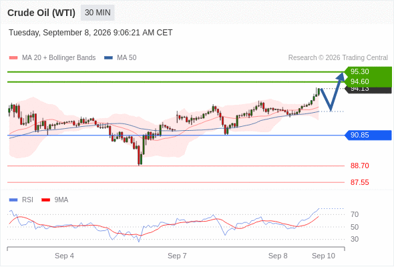Click the Sep 10 date axis label
Screen dimensions: 394x267
(x=323, y=256)
